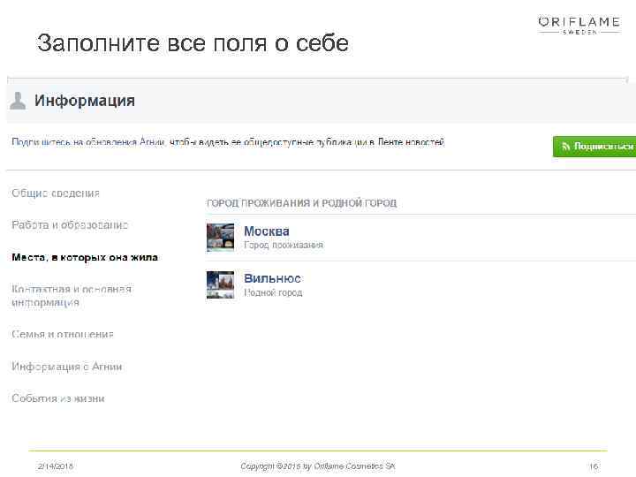The height and width of the screenshot is (477, 636).
Task: Click the subscribe notice text about Агния
Action: pos(228,142)
